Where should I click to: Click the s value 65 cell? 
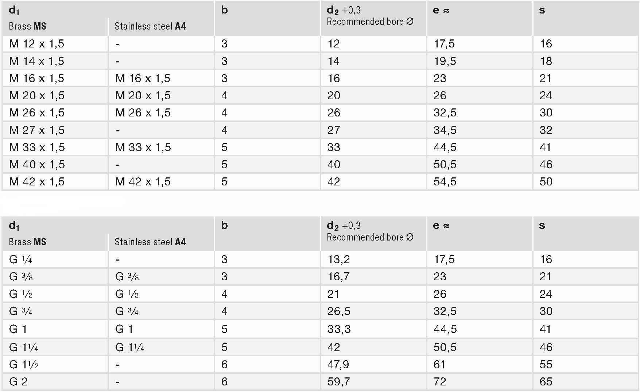pyautogui.click(x=586, y=382)
